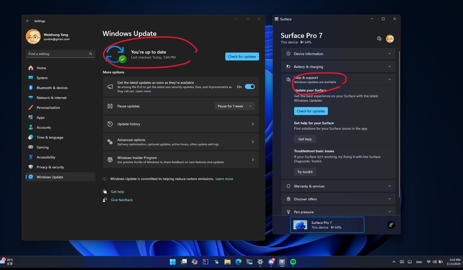The height and width of the screenshot is (270, 463).
Task: Click the "Last checked: Today, 3:44 PM" text
Action: 153,57
